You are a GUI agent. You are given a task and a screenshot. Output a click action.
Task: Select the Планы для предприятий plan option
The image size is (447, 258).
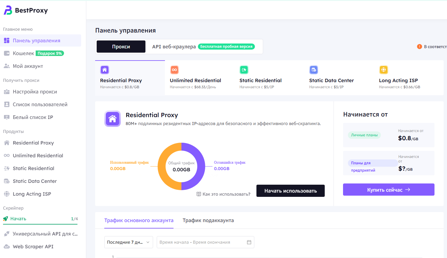point(363,166)
